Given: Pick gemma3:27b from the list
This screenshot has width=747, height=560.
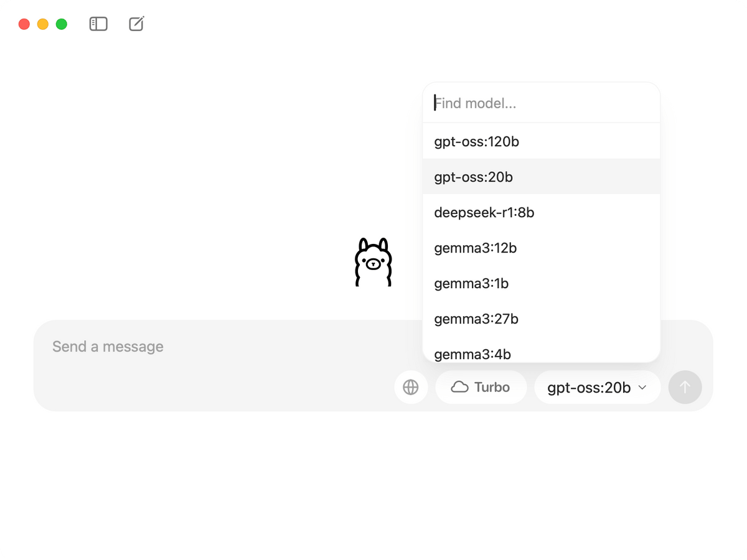Looking at the screenshot, I should 541,319.
